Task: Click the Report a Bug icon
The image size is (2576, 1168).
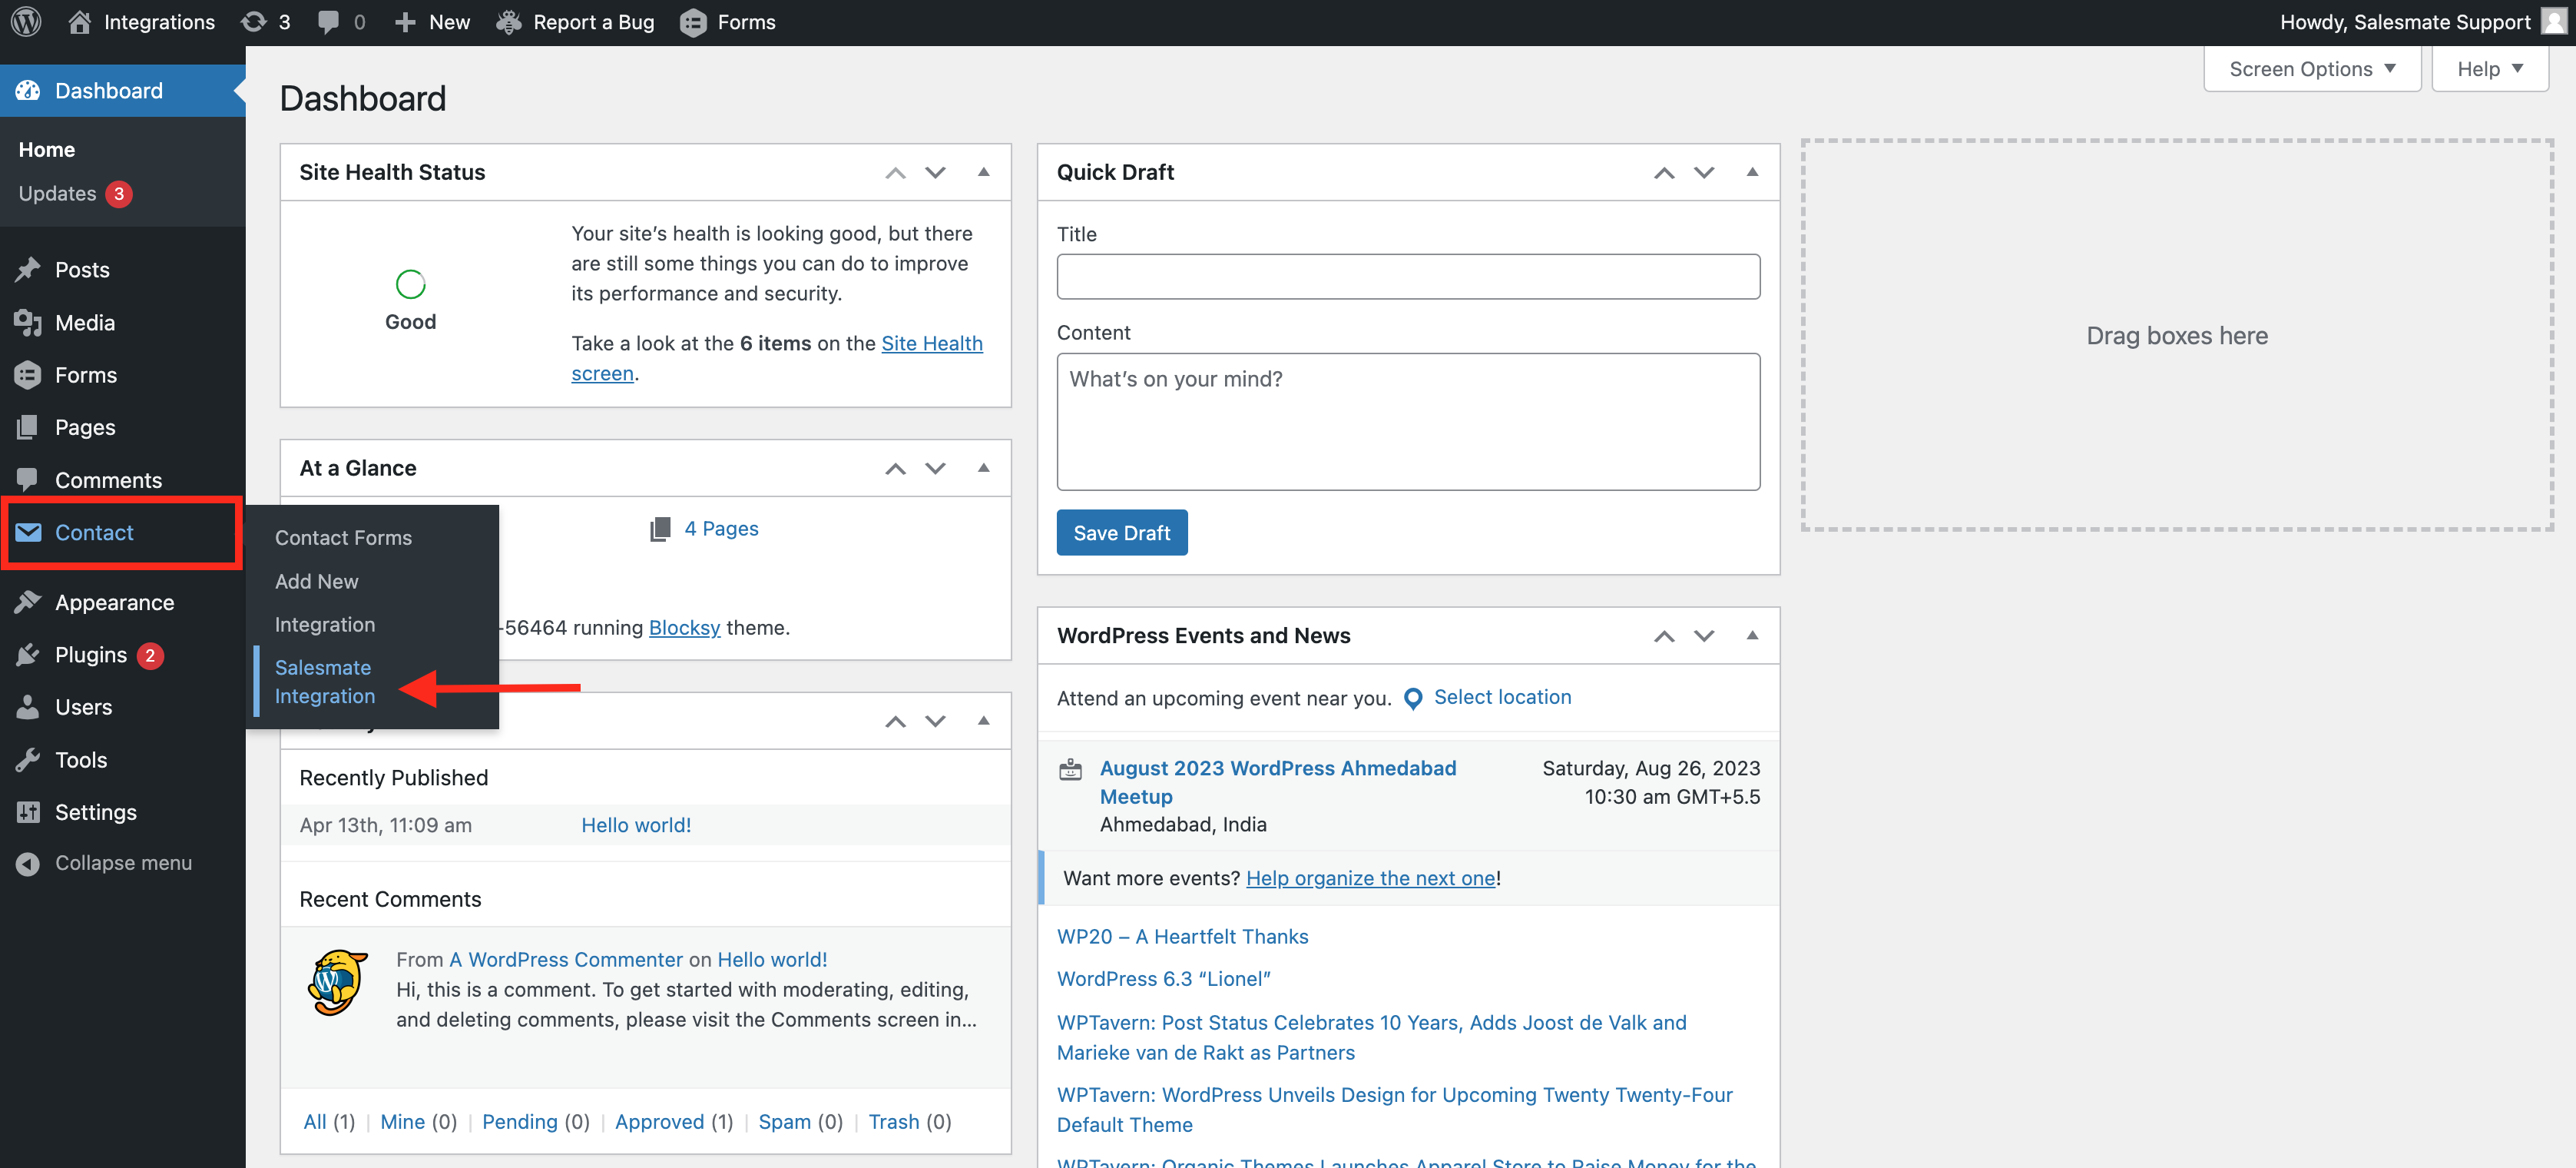Action: (510, 22)
